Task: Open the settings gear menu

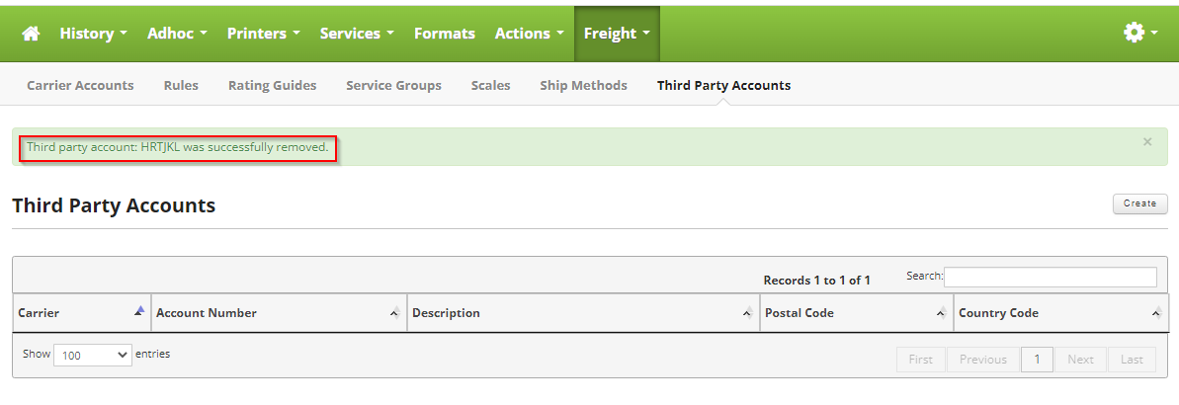Action: coord(1139,33)
